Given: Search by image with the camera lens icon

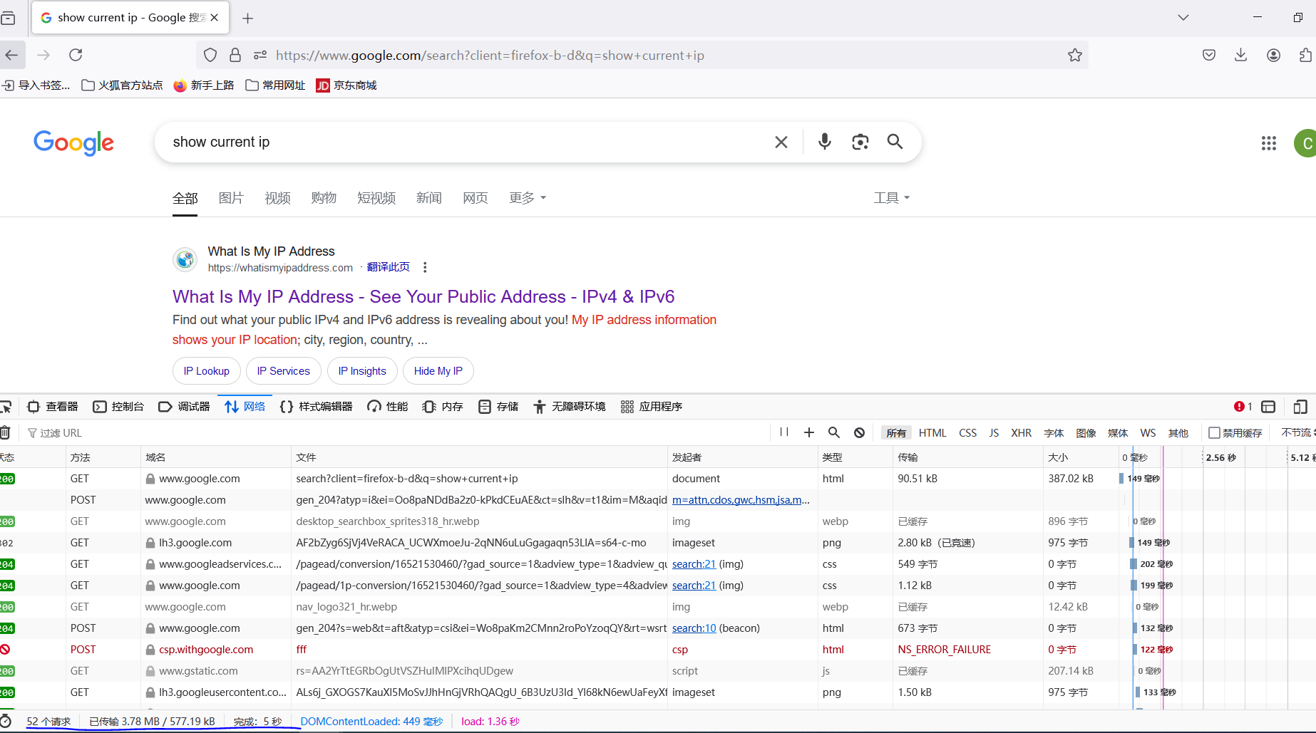Looking at the screenshot, I should click(x=860, y=142).
